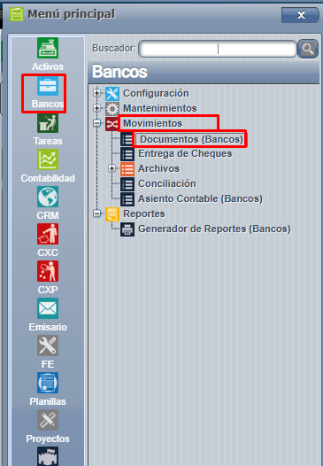This screenshot has height=466, width=323.
Task: Click the Movimientos shuffle icon
Action: coord(112,124)
